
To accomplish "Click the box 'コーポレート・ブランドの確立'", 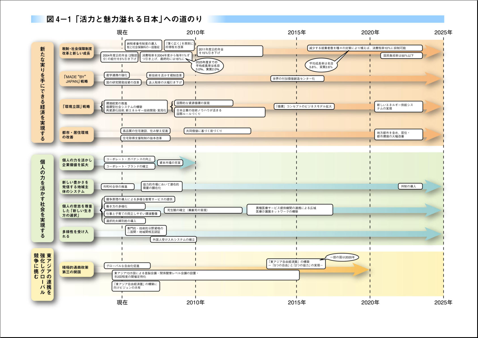I will 129,166.
